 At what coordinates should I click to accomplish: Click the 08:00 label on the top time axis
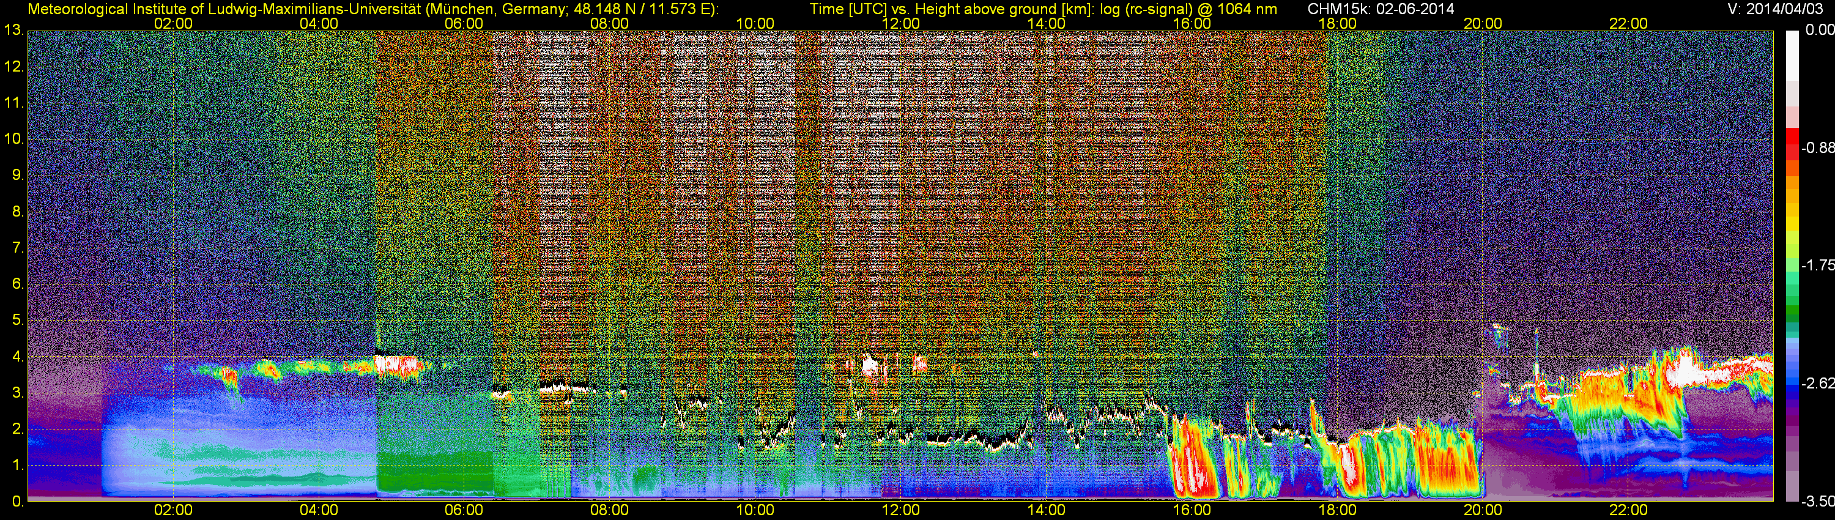click(610, 23)
